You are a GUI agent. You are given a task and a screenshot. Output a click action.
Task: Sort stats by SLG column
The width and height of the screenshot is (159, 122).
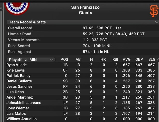click(152, 60)
